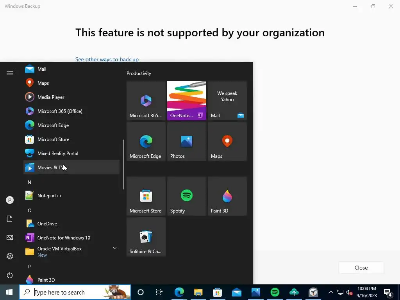Open the cloud backup taskbar icon
This screenshot has width=400, height=300.
tap(294, 292)
